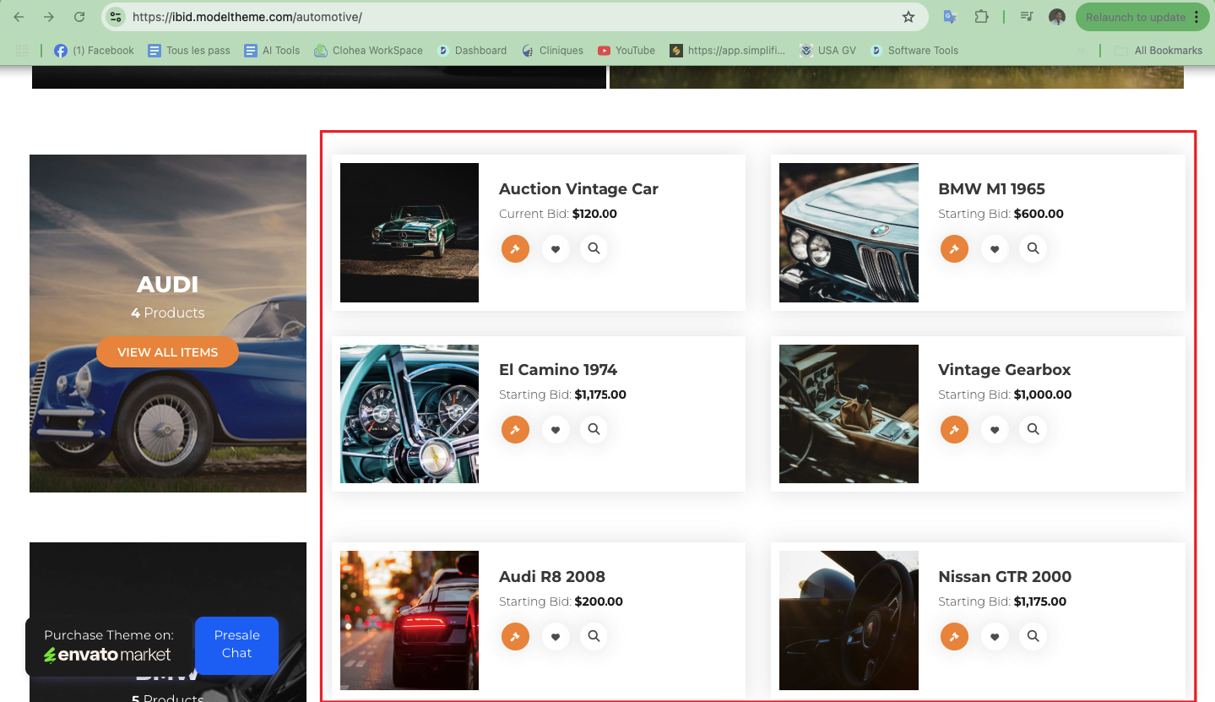Open quick view for BMW M1 1965
This screenshot has width=1215, height=702.
1033,248
